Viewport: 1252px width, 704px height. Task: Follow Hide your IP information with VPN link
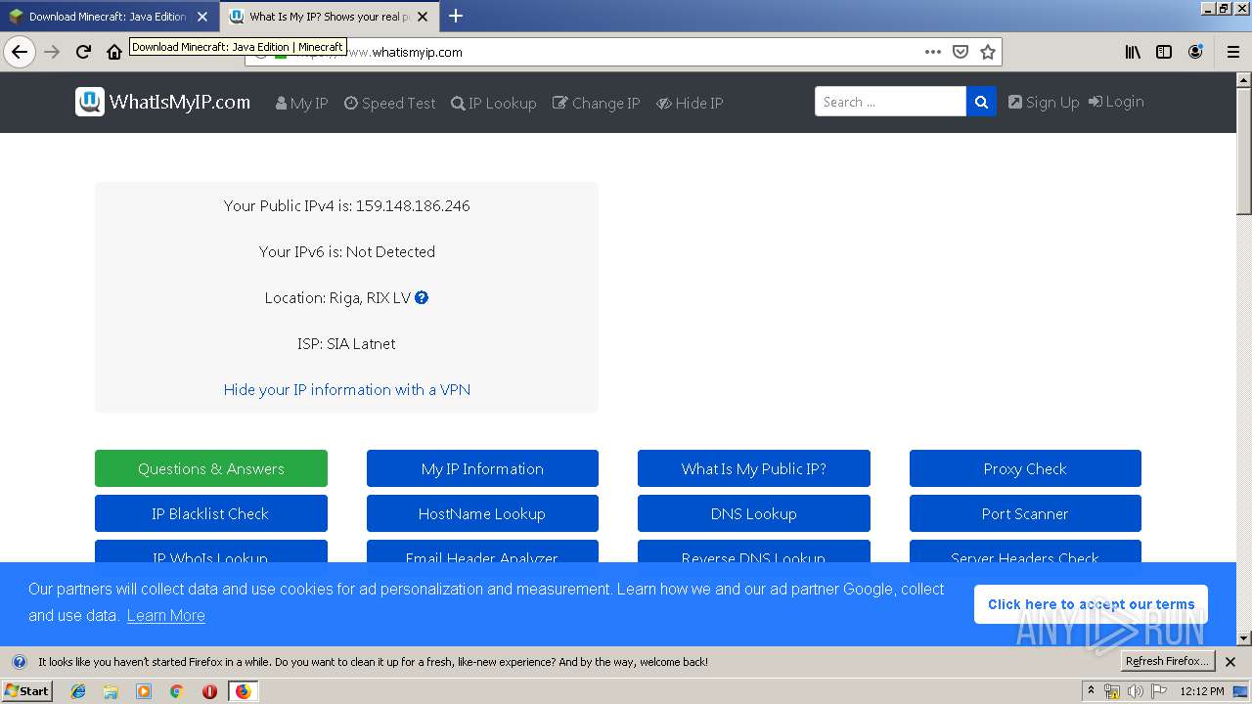(x=346, y=389)
